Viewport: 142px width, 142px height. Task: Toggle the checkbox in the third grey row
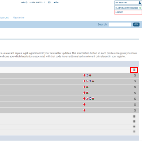(135, 87)
